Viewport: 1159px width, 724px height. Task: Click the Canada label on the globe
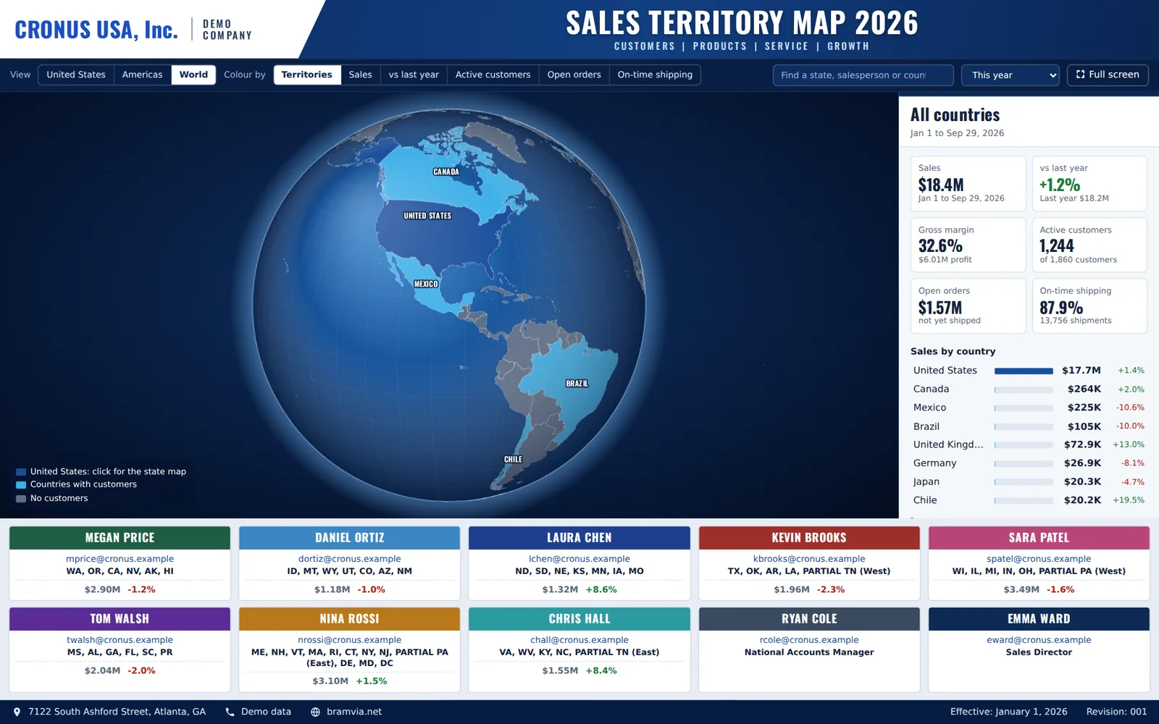tap(446, 172)
